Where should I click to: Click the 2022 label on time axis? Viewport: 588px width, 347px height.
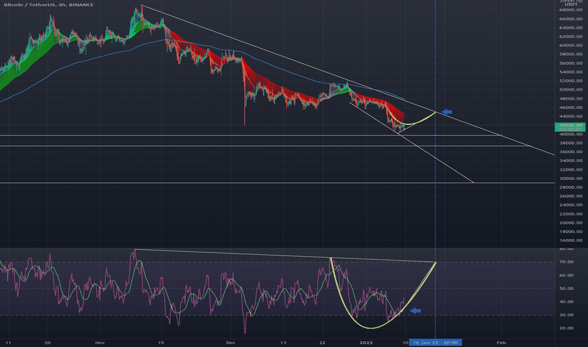[x=366, y=343]
